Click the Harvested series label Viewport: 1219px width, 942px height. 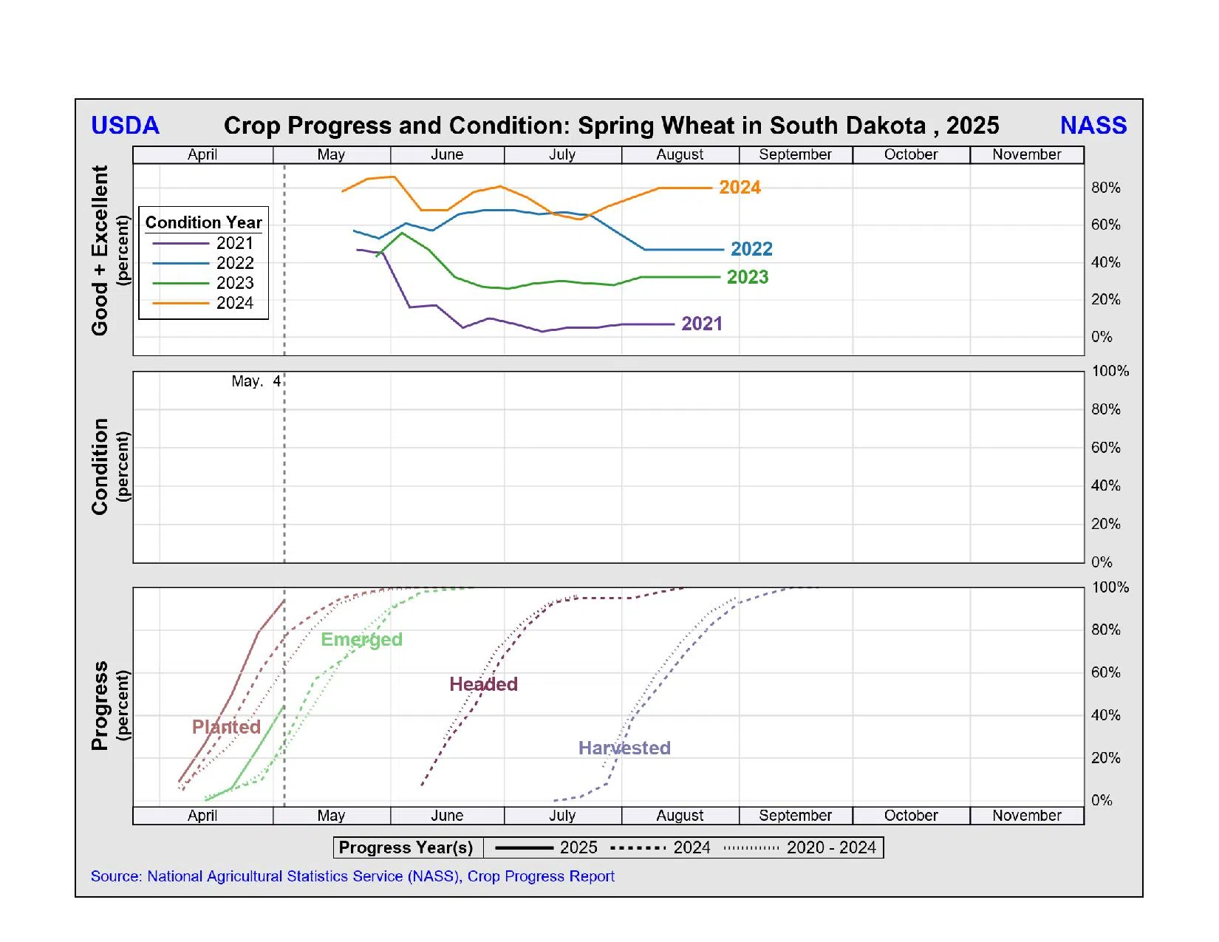pos(624,748)
